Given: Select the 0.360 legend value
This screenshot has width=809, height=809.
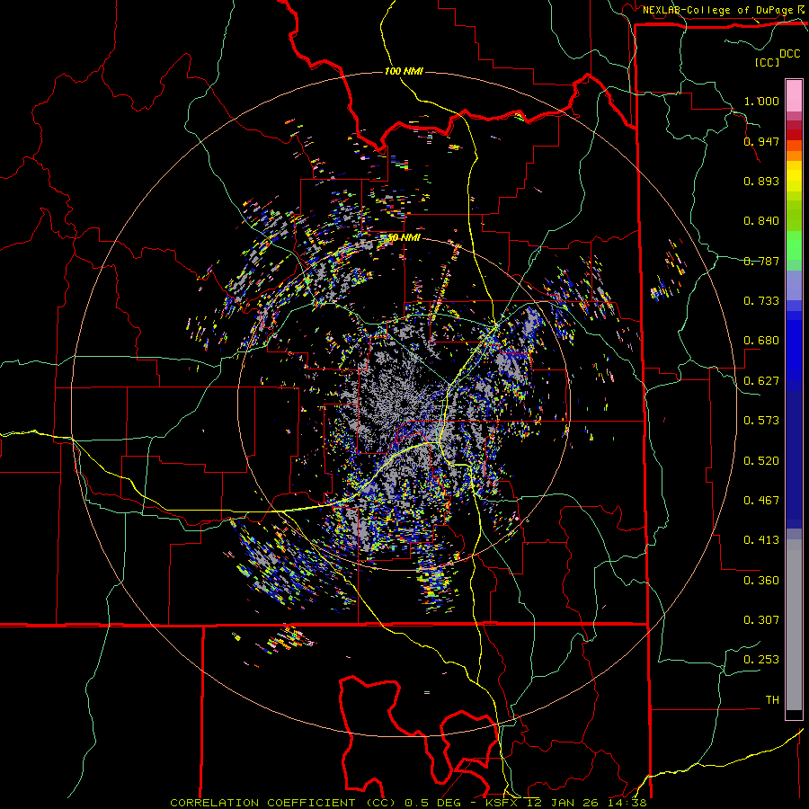Looking at the screenshot, I should point(761,581).
